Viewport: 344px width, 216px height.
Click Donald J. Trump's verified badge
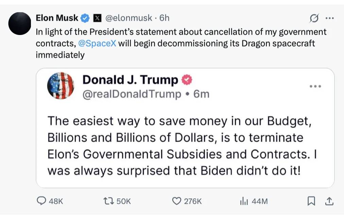pos(187,80)
